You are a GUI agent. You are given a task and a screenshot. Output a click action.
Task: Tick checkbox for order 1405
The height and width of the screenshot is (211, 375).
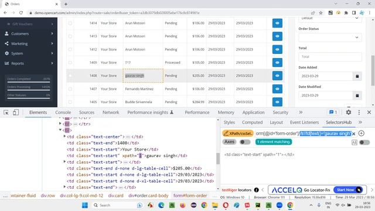coord(70,102)
